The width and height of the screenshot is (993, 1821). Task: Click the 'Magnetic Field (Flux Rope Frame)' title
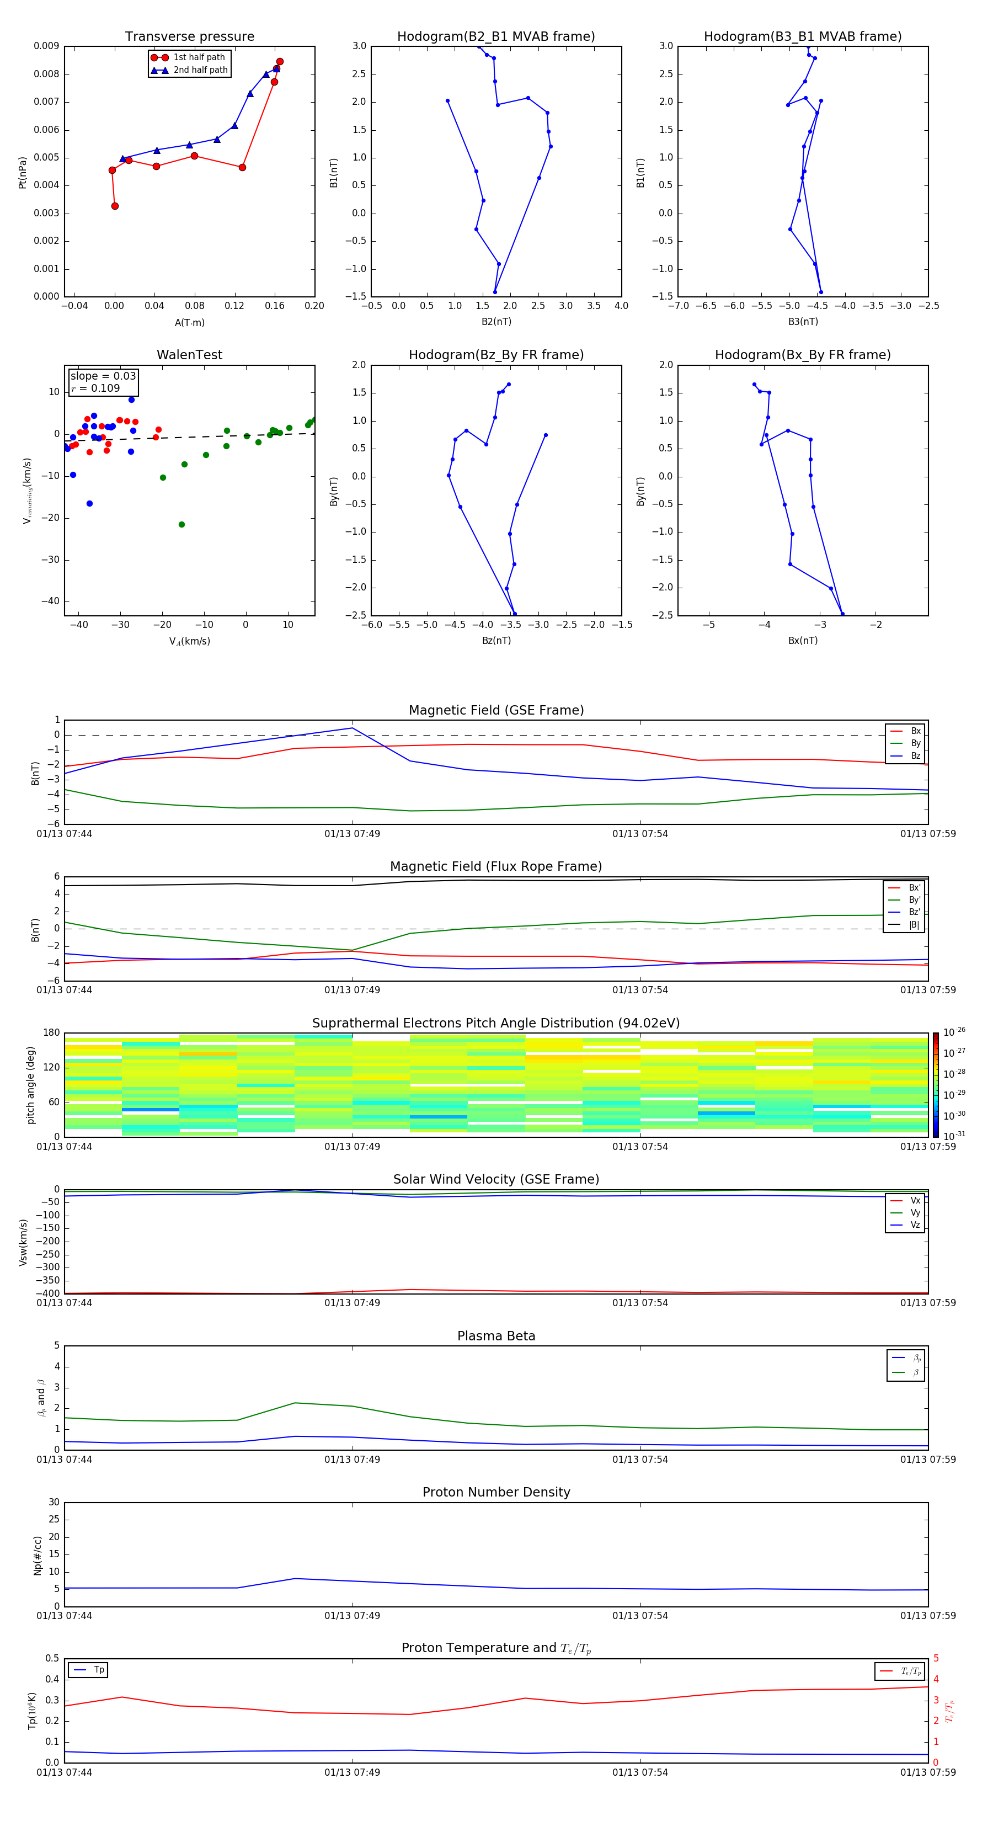[x=496, y=867]
